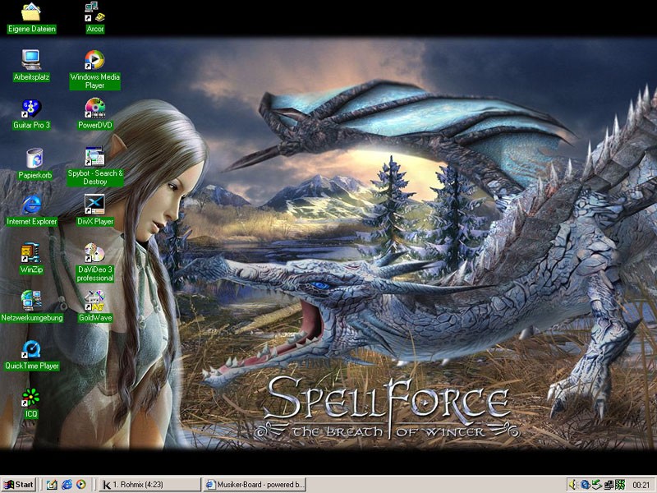Select Spybot - Search & Destroy shortcut
657x493 pixels.
click(95, 156)
